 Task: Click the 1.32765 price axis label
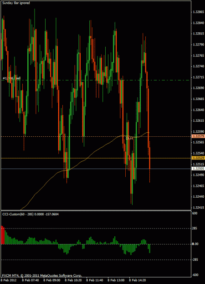[199, 55]
